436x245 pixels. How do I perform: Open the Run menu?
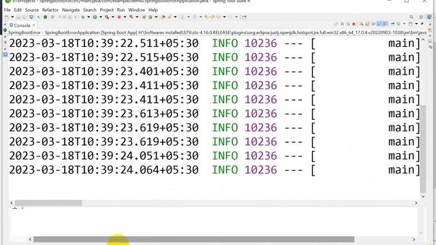(121, 10)
